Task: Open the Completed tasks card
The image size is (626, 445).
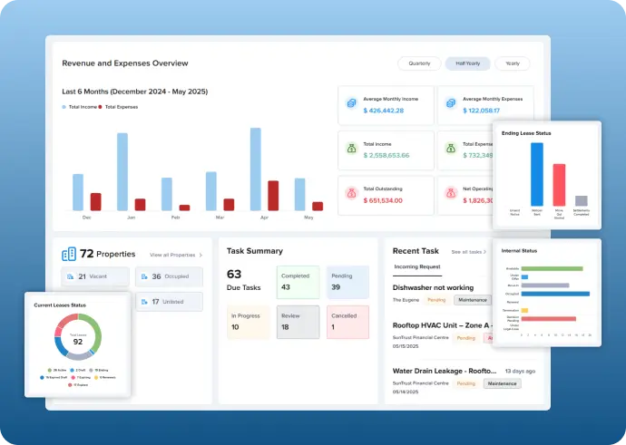Action: (298, 282)
